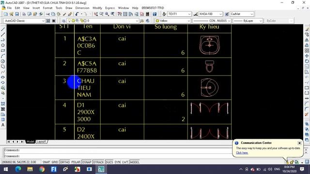
Task: Toggle OSNAP in status bar
Action: 87,162
